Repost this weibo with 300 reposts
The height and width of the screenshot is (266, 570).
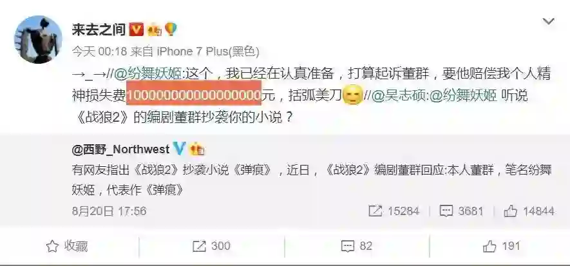[211, 246]
